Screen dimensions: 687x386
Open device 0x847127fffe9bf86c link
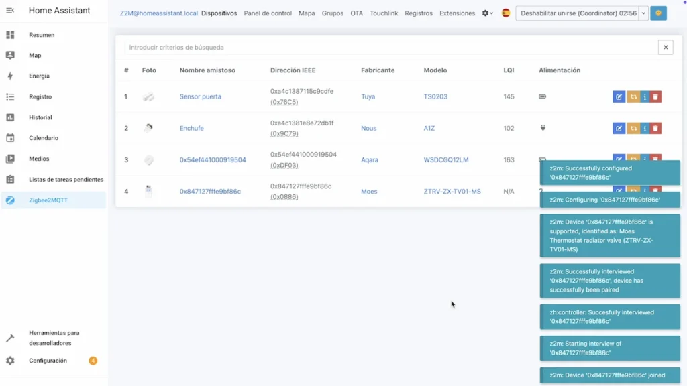(210, 191)
